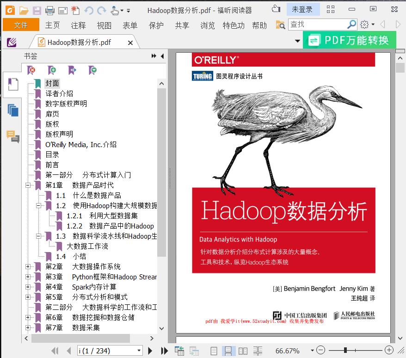Go to next page arrow

(150, 351)
